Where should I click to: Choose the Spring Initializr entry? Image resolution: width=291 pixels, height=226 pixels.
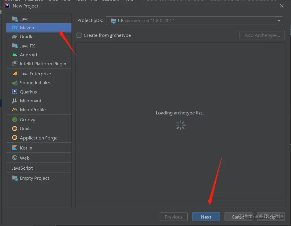click(39, 83)
